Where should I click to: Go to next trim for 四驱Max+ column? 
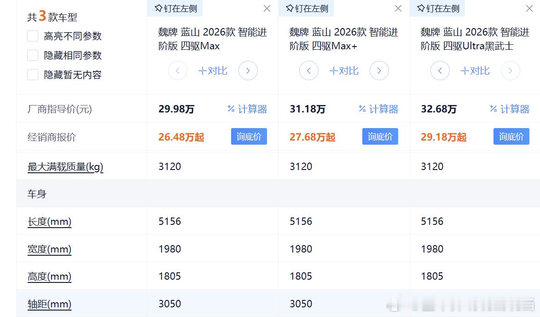379,71
